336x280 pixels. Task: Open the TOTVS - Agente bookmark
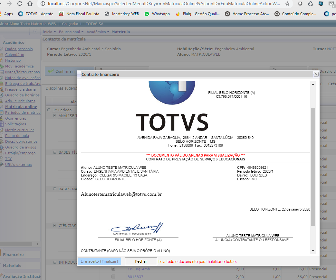35,14
